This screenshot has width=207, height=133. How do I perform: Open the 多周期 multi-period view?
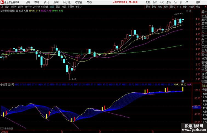(71, 7)
